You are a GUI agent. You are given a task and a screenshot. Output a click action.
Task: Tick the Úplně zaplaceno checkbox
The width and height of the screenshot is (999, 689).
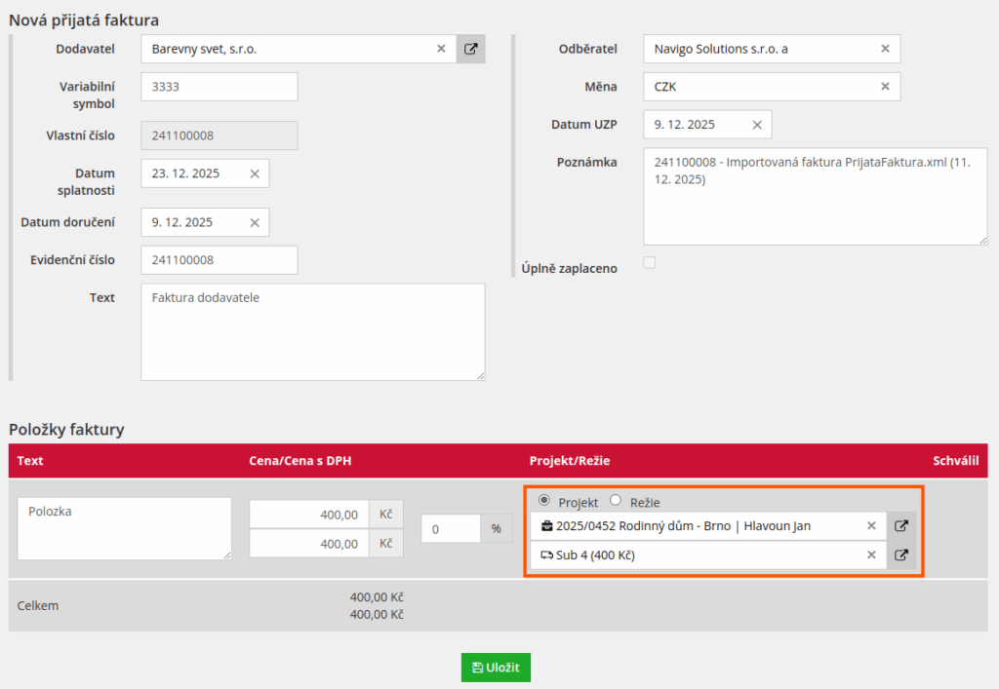[x=650, y=262]
